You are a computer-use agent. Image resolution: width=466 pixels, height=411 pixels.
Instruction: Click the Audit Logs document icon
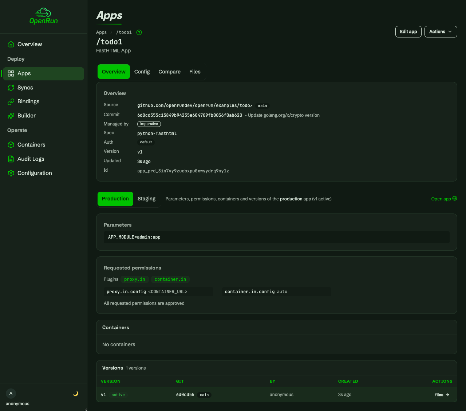[11, 159]
